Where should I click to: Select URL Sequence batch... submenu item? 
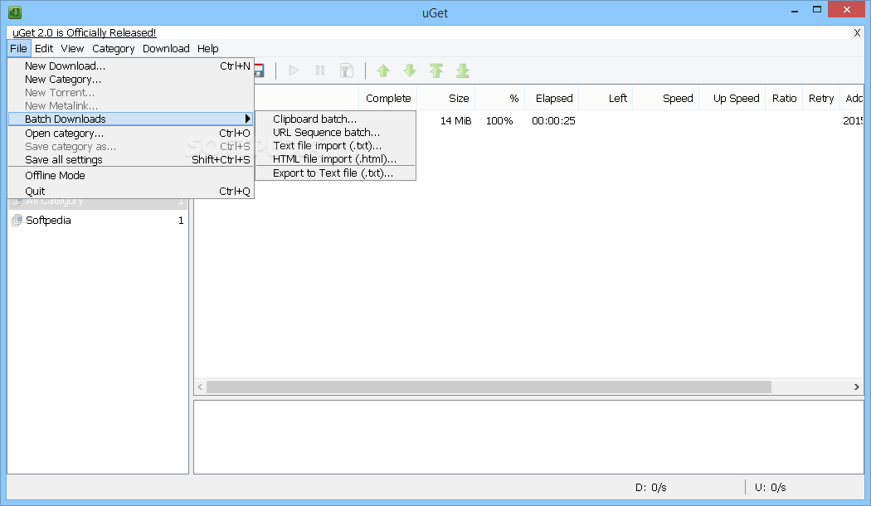[335, 132]
